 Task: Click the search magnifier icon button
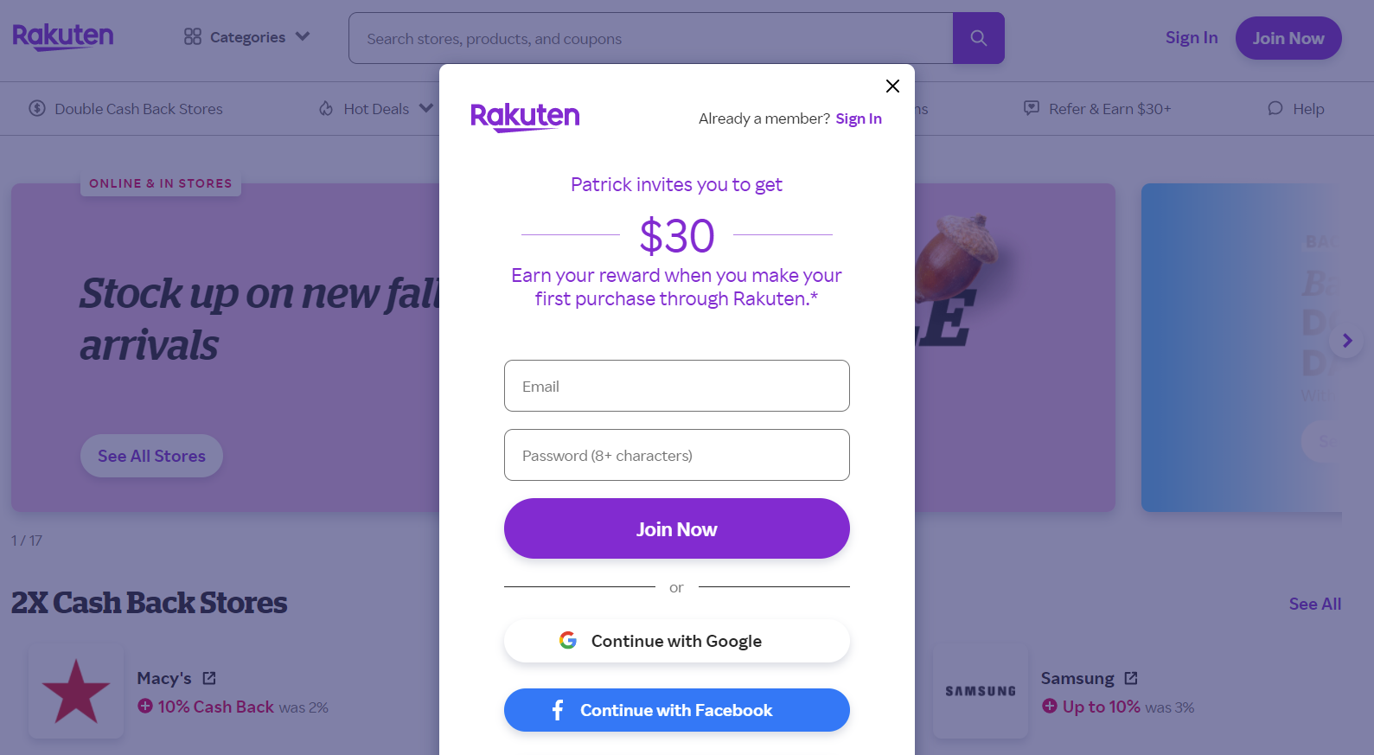coord(978,38)
